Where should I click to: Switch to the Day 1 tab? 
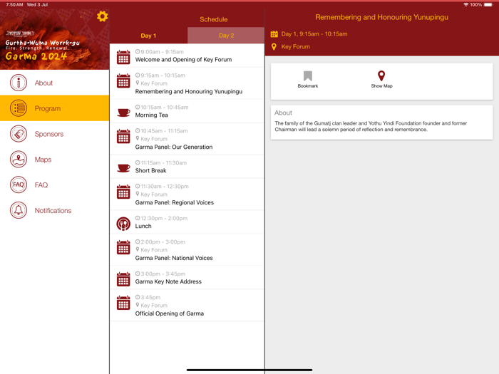pyautogui.click(x=148, y=36)
